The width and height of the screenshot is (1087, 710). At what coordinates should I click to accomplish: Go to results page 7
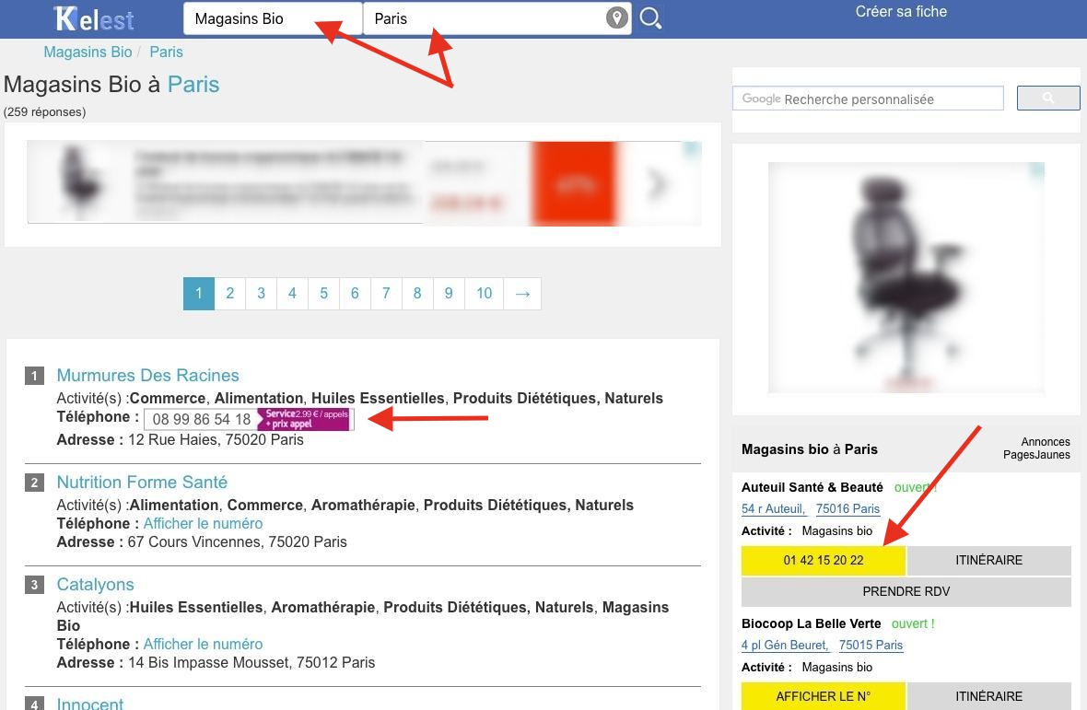tap(386, 294)
